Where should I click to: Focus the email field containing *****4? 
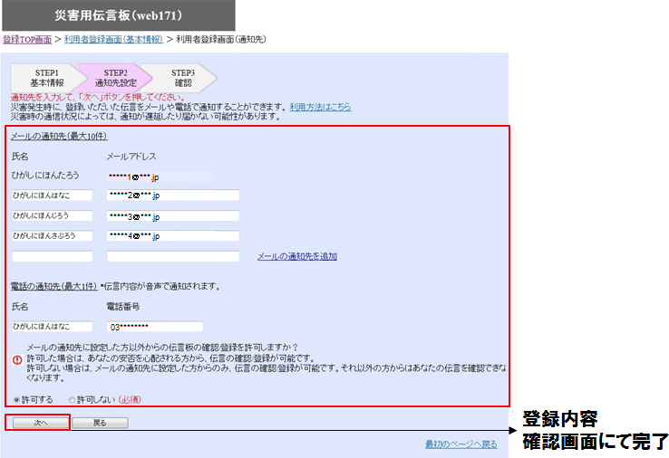tap(172, 236)
